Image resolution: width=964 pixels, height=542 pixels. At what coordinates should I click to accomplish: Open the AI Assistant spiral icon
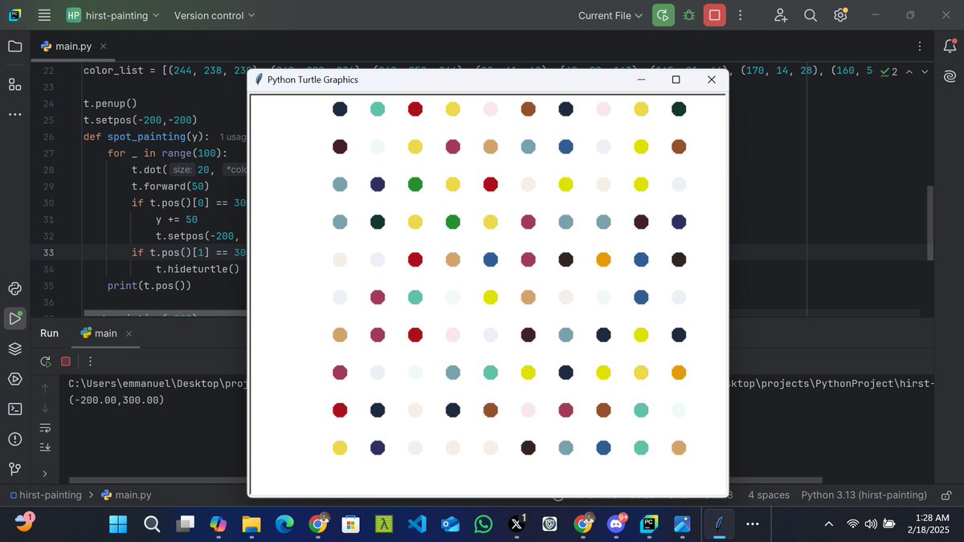(x=950, y=76)
